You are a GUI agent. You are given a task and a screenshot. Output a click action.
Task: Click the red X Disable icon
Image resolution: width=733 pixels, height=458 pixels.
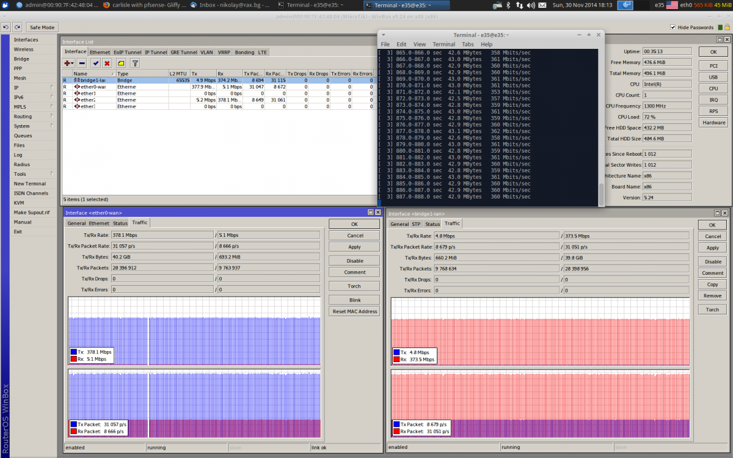(107, 63)
